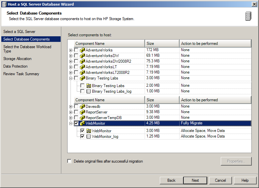The image size is (259, 188).
Task: Open the Storage Allocation step
Action: [x=17, y=59]
